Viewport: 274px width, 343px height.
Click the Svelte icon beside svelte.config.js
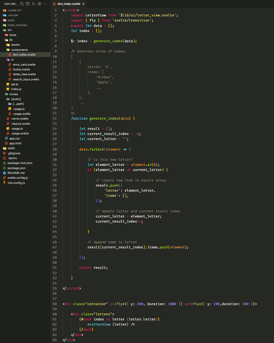[4, 178]
